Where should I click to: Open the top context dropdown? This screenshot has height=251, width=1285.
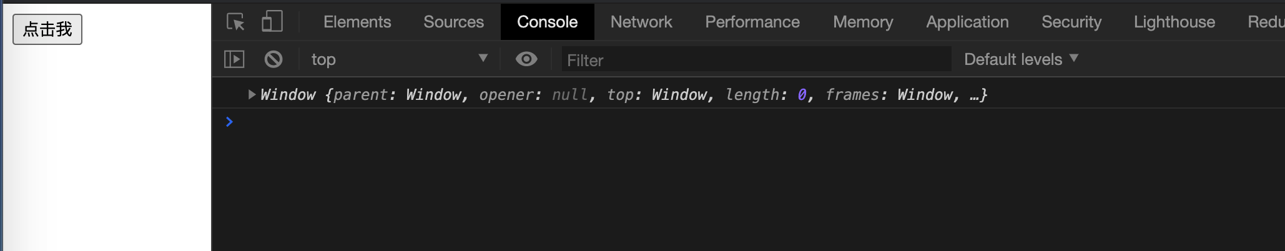[400, 59]
